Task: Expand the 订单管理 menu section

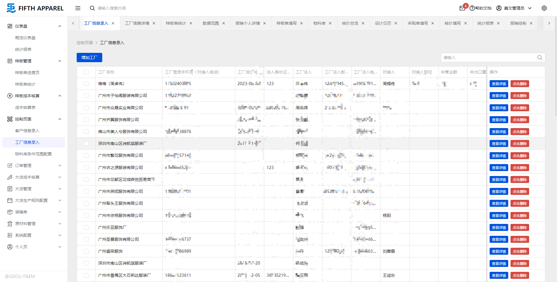Action: coord(60,166)
